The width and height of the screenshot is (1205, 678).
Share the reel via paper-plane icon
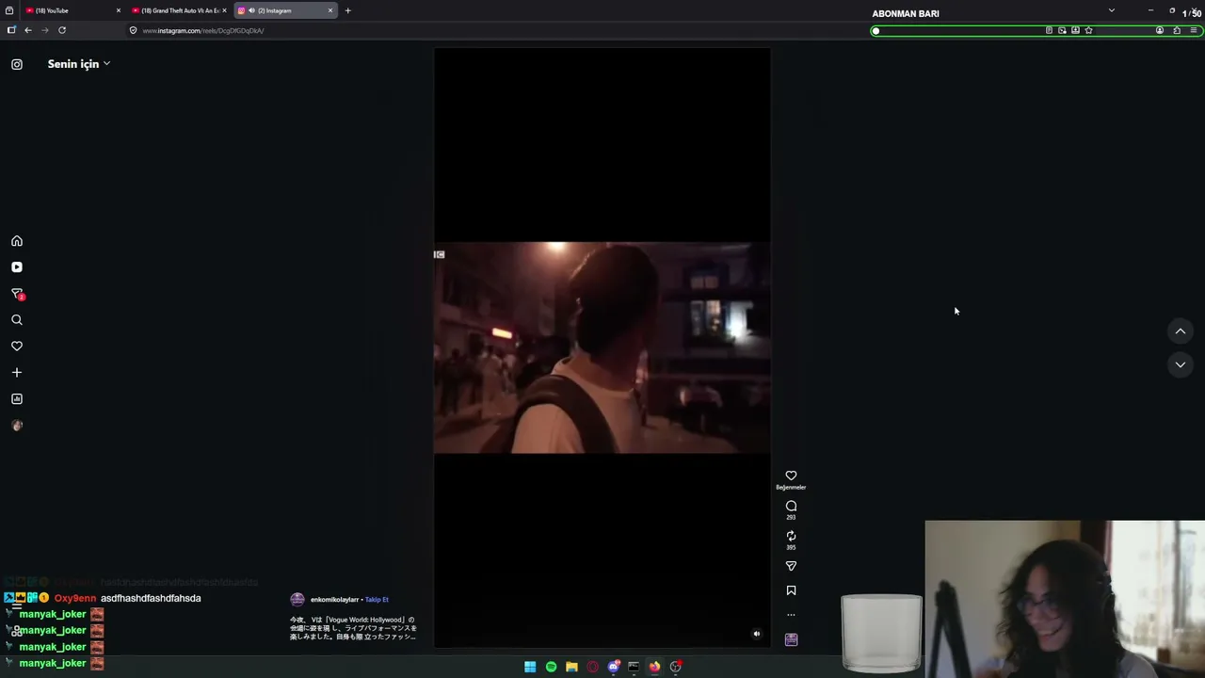coord(791,566)
